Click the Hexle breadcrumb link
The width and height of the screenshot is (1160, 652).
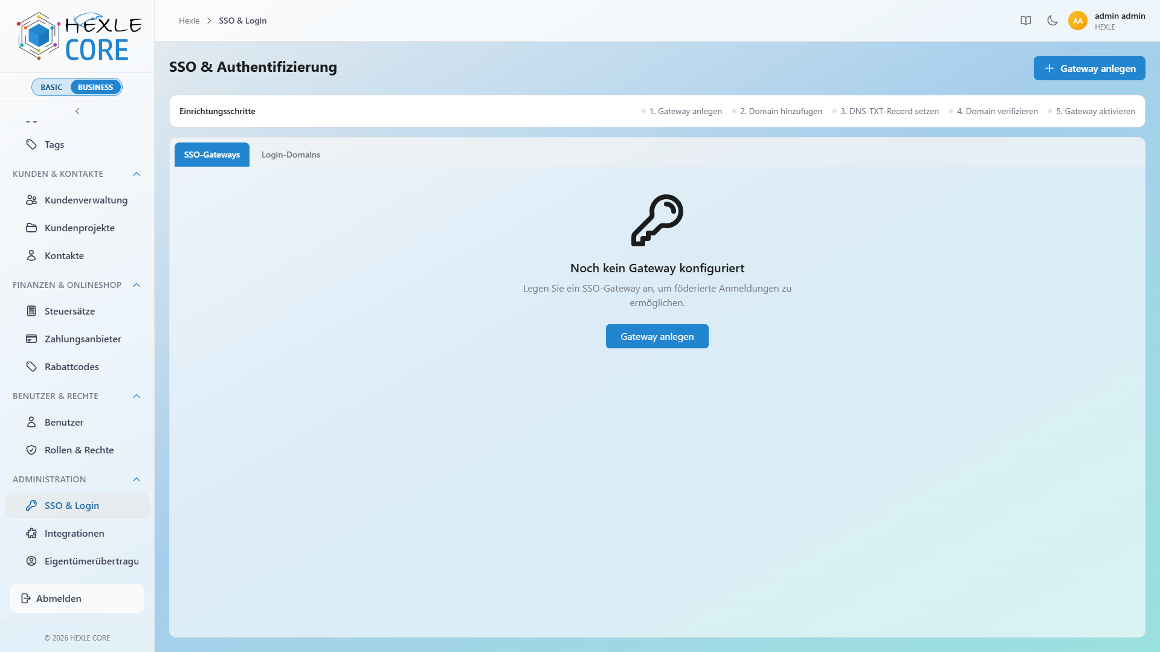pyautogui.click(x=189, y=21)
